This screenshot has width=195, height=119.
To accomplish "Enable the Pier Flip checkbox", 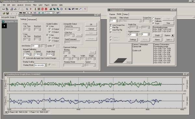I will [111, 27].
